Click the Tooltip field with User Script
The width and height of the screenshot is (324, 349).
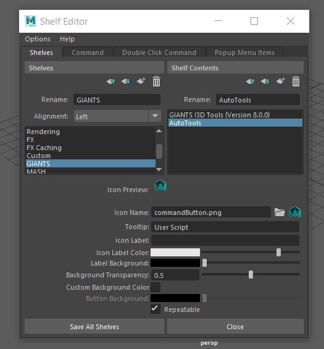[x=225, y=227]
